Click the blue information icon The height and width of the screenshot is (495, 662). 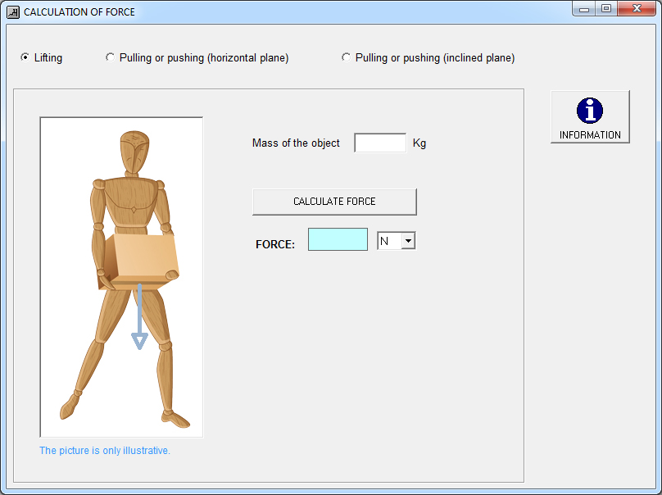coord(589,111)
